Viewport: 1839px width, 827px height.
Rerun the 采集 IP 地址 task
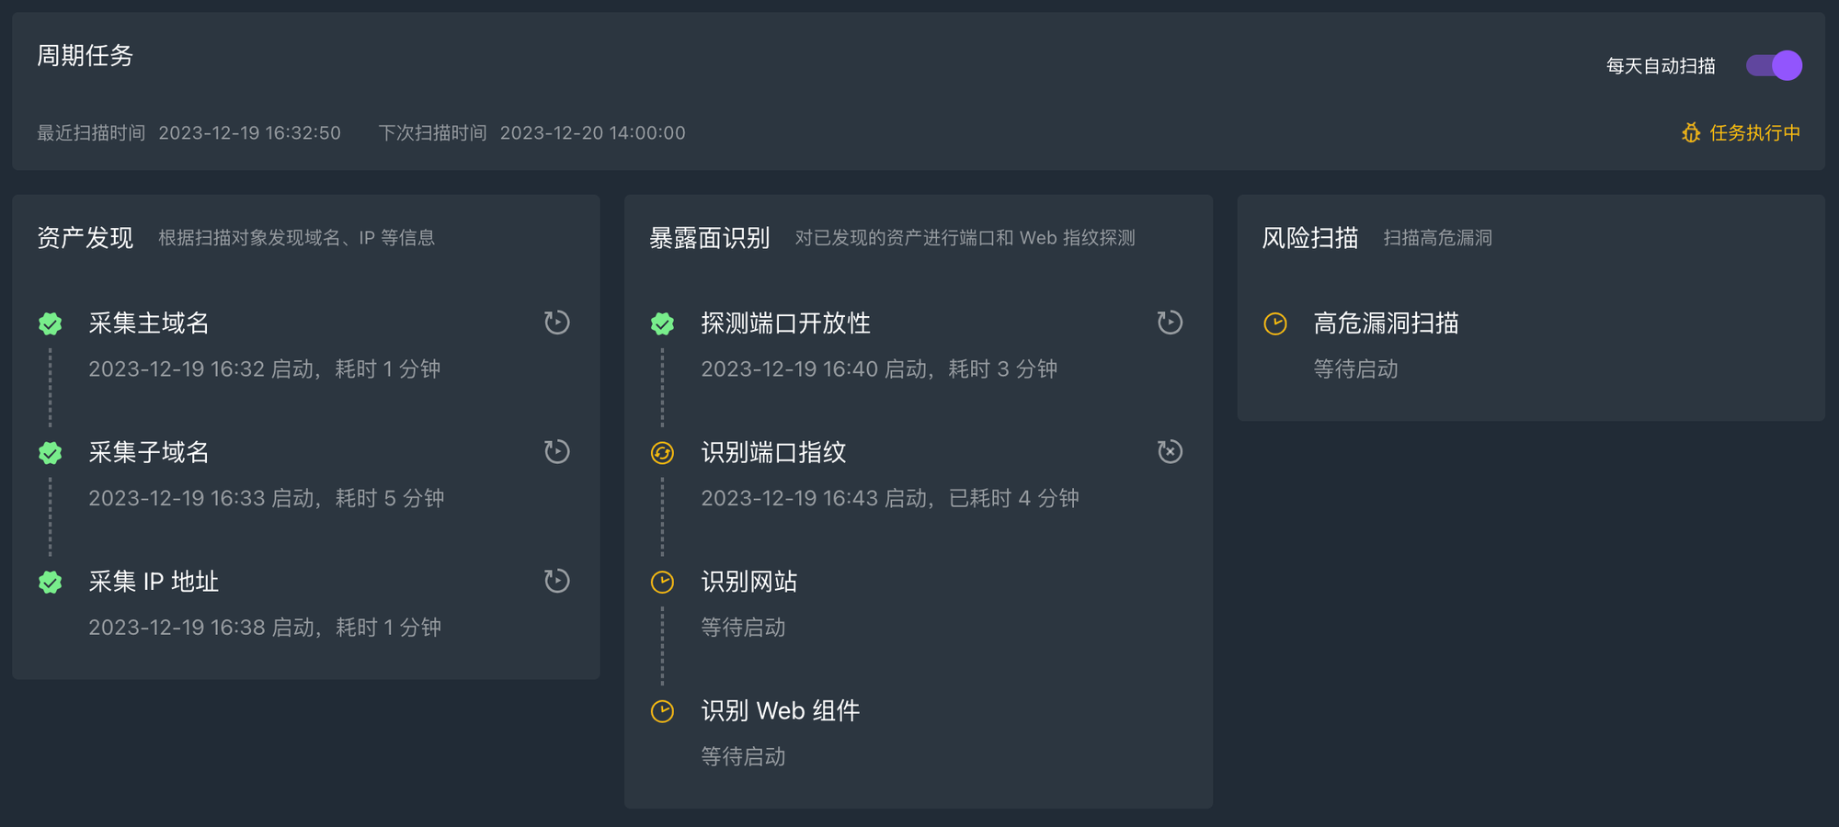(556, 581)
